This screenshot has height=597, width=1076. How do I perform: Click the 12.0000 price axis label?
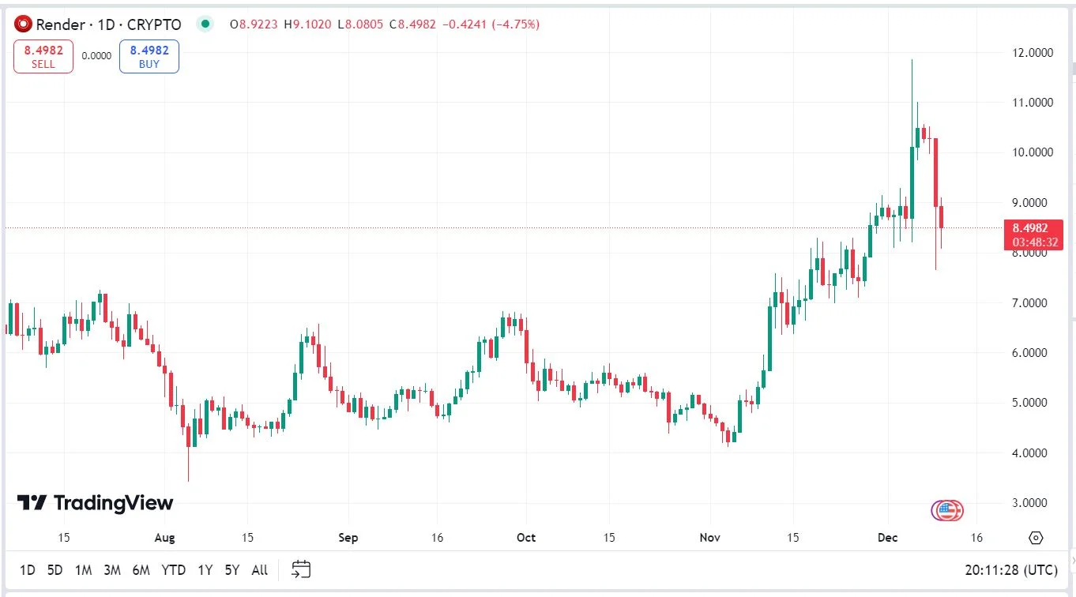[x=1033, y=53]
